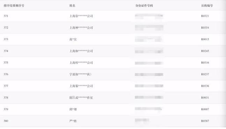Click subscription number R0007
Image resolution: width=226 pixels, height=129 pixels.
(205, 109)
